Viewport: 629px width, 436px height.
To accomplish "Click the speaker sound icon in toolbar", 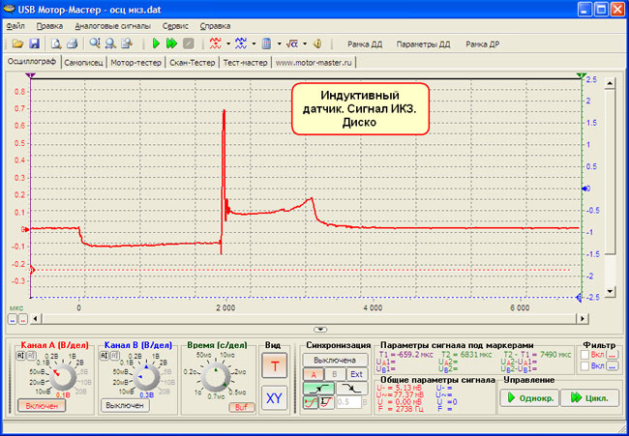I will pos(317,44).
